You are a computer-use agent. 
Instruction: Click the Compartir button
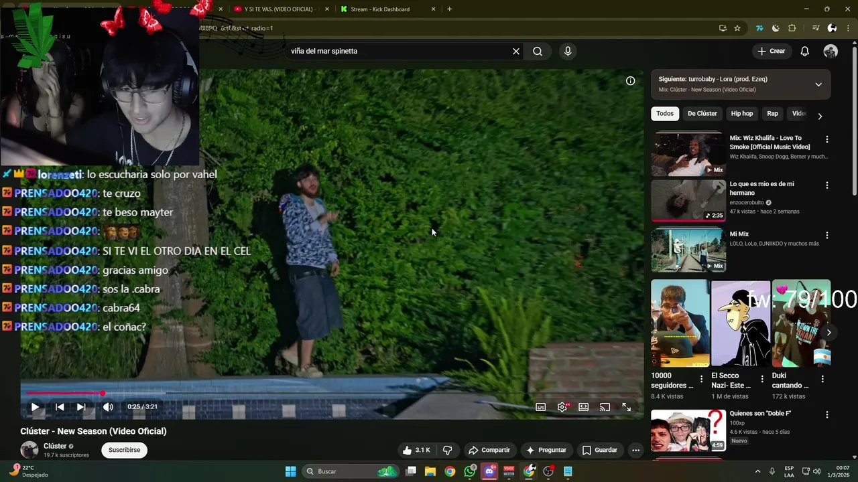(x=489, y=451)
